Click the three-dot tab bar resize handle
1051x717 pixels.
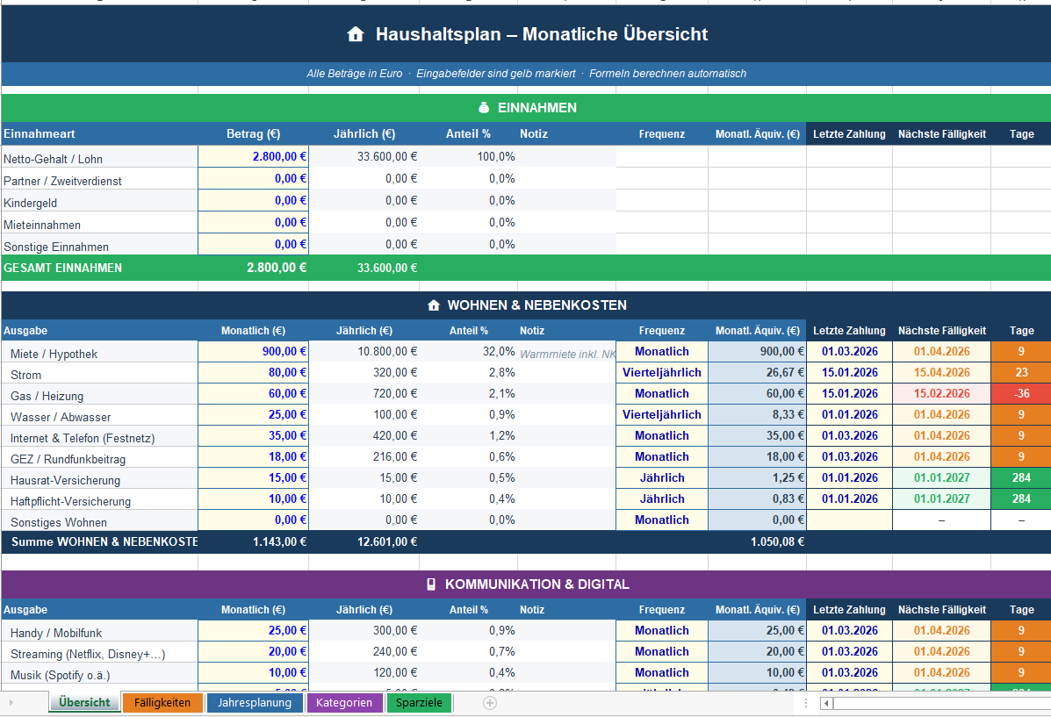pyautogui.click(x=806, y=703)
